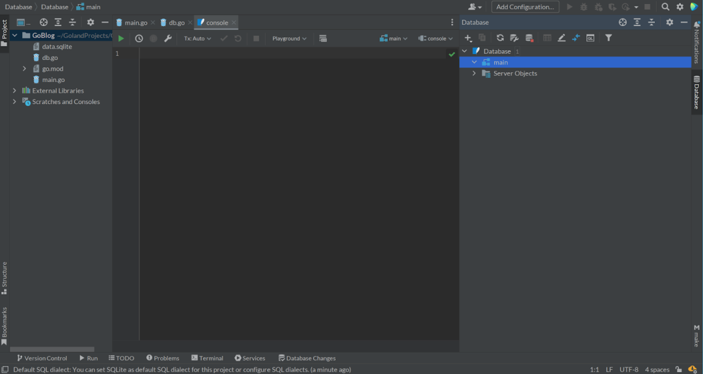Toggle the Notifications side panel
The width and height of the screenshot is (703, 374).
[x=696, y=42]
